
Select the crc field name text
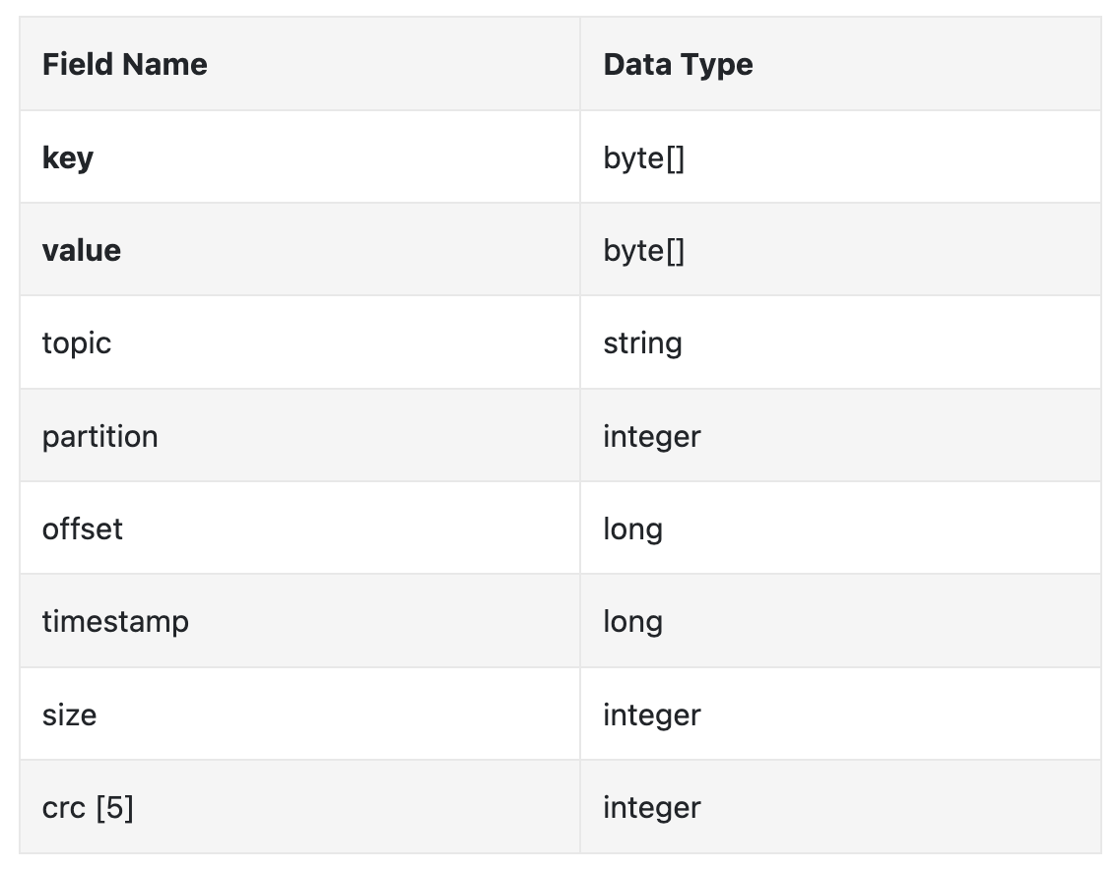tap(63, 808)
